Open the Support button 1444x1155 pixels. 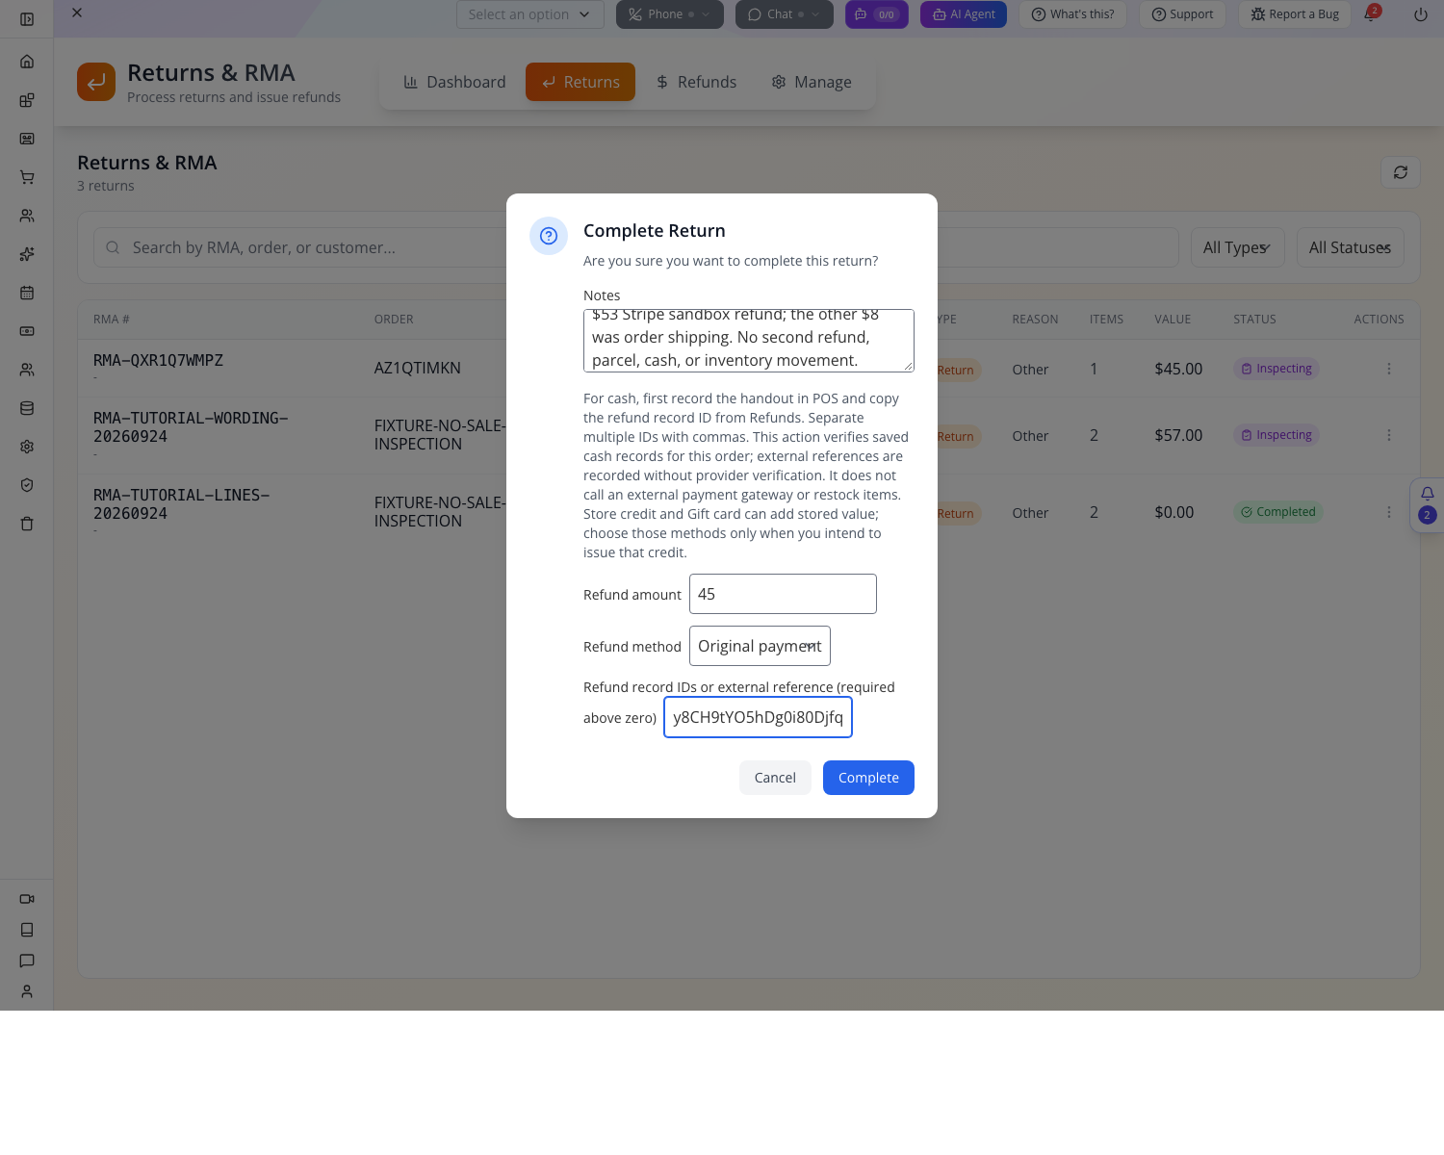(x=1182, y=14)
